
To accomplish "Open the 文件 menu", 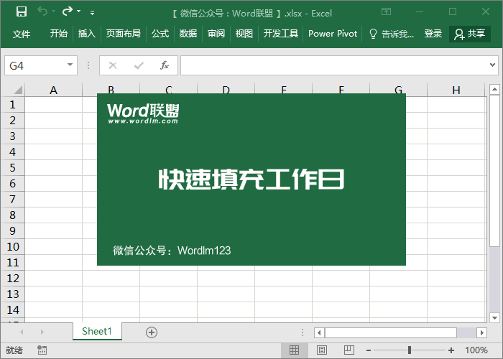I will [22, 34].
